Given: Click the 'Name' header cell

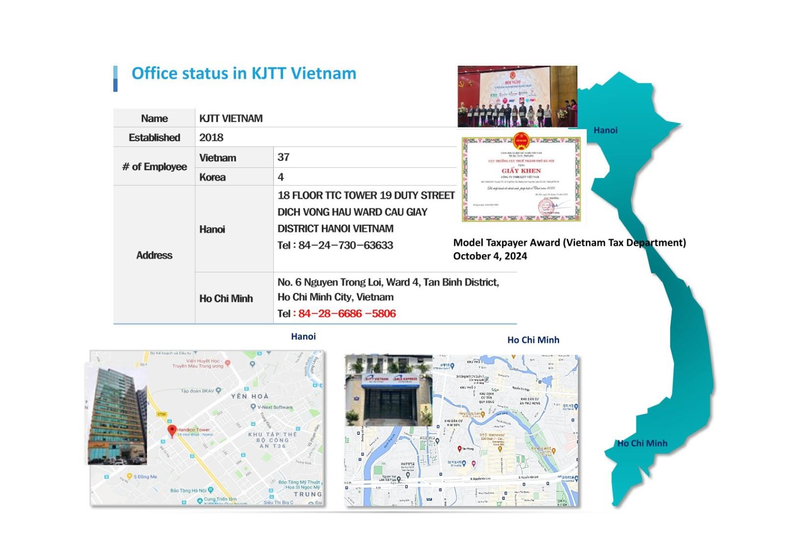Looking at the screenshot, I should point(154,118).
